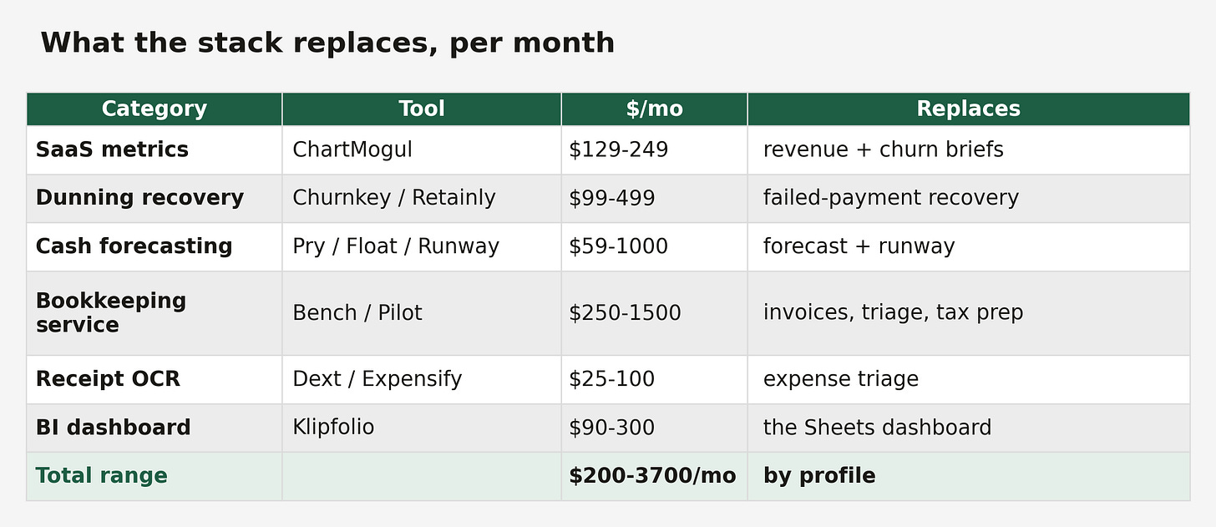Click the Tool column header
The width and height of the screenshot is (1216, 527).
click(422, 109)
